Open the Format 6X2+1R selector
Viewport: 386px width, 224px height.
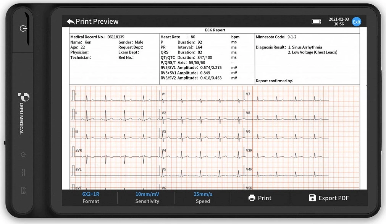pyautogui.click(x=91, y=198)
